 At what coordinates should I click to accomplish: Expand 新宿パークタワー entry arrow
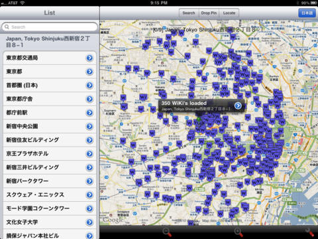pyautogui.click(x=89, y=181)
